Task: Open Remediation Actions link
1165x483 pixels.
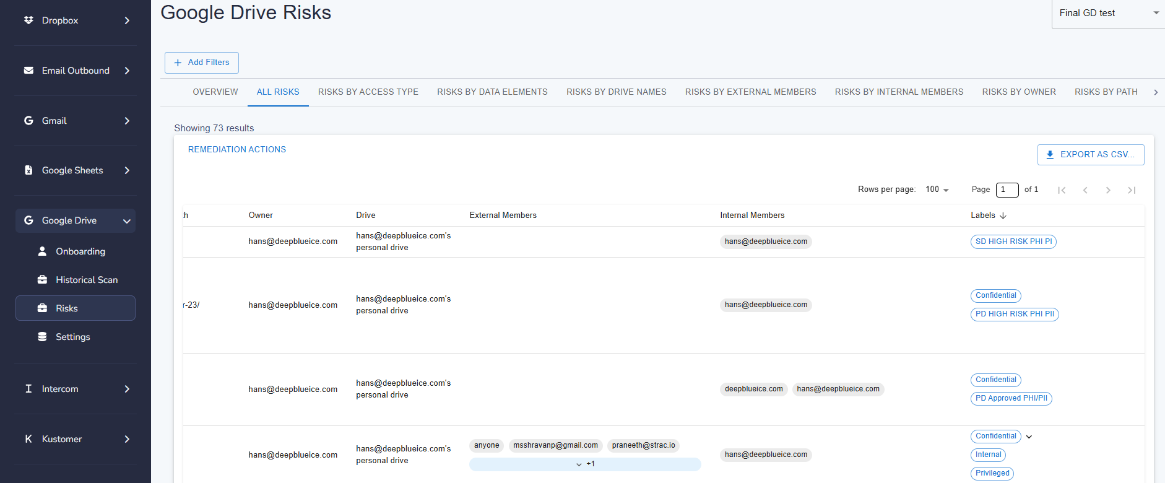Action: point(237,149)
